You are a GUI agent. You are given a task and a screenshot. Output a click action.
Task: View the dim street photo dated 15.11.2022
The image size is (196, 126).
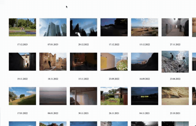pyautogui.click(x=84, y=61)
